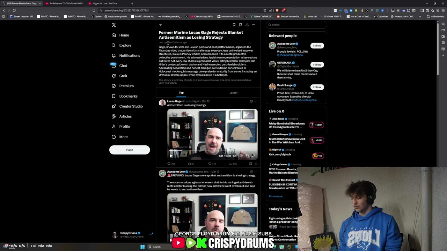This screenshot has height=251, width=447.
Task: Share the story using header share icon
Action: click(247, 25)
